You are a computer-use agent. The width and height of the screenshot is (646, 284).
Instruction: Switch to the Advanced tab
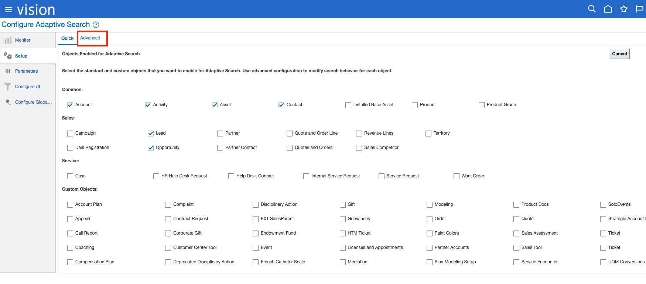(x=90, y=38)
